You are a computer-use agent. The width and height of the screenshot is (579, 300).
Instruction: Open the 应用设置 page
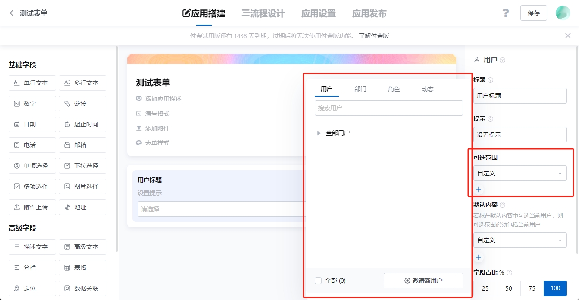pos(318,13)
